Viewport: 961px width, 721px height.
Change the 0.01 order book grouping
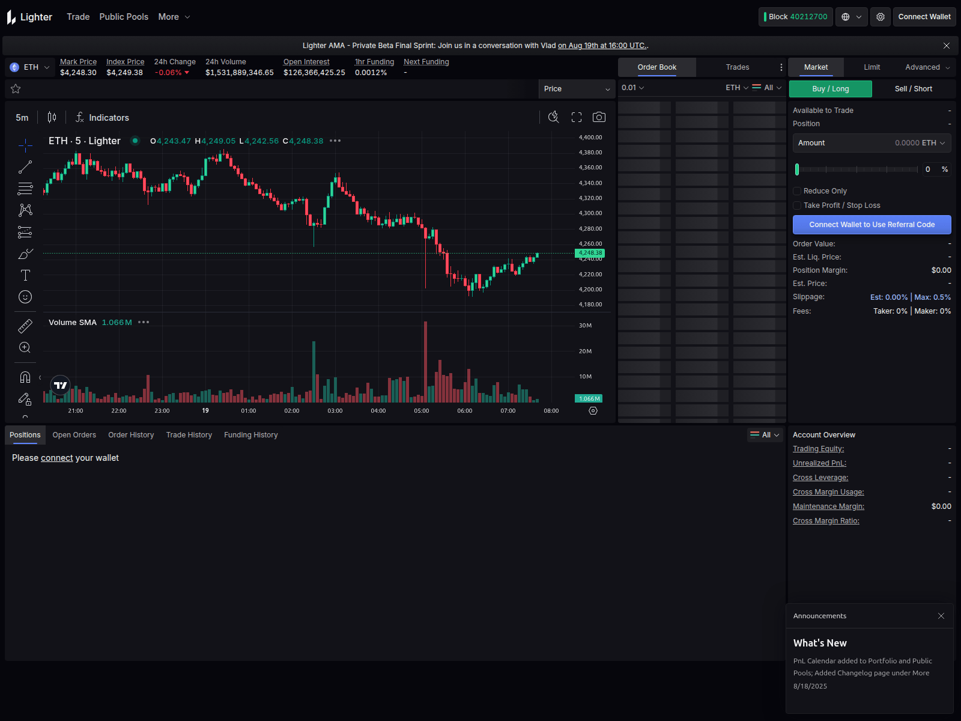tap(633, 88)
